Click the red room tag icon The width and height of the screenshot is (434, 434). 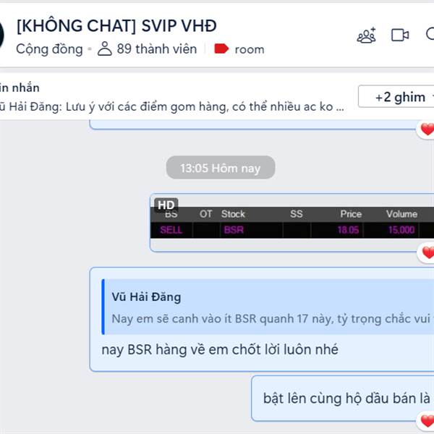point(221,48)
